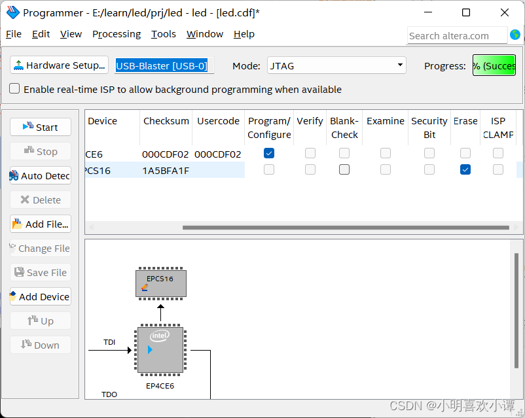The height and width of the screenshot is (418, 525).
Task: Click the globe web search icon
Action: pyautogui.click(x=515, y=35)
